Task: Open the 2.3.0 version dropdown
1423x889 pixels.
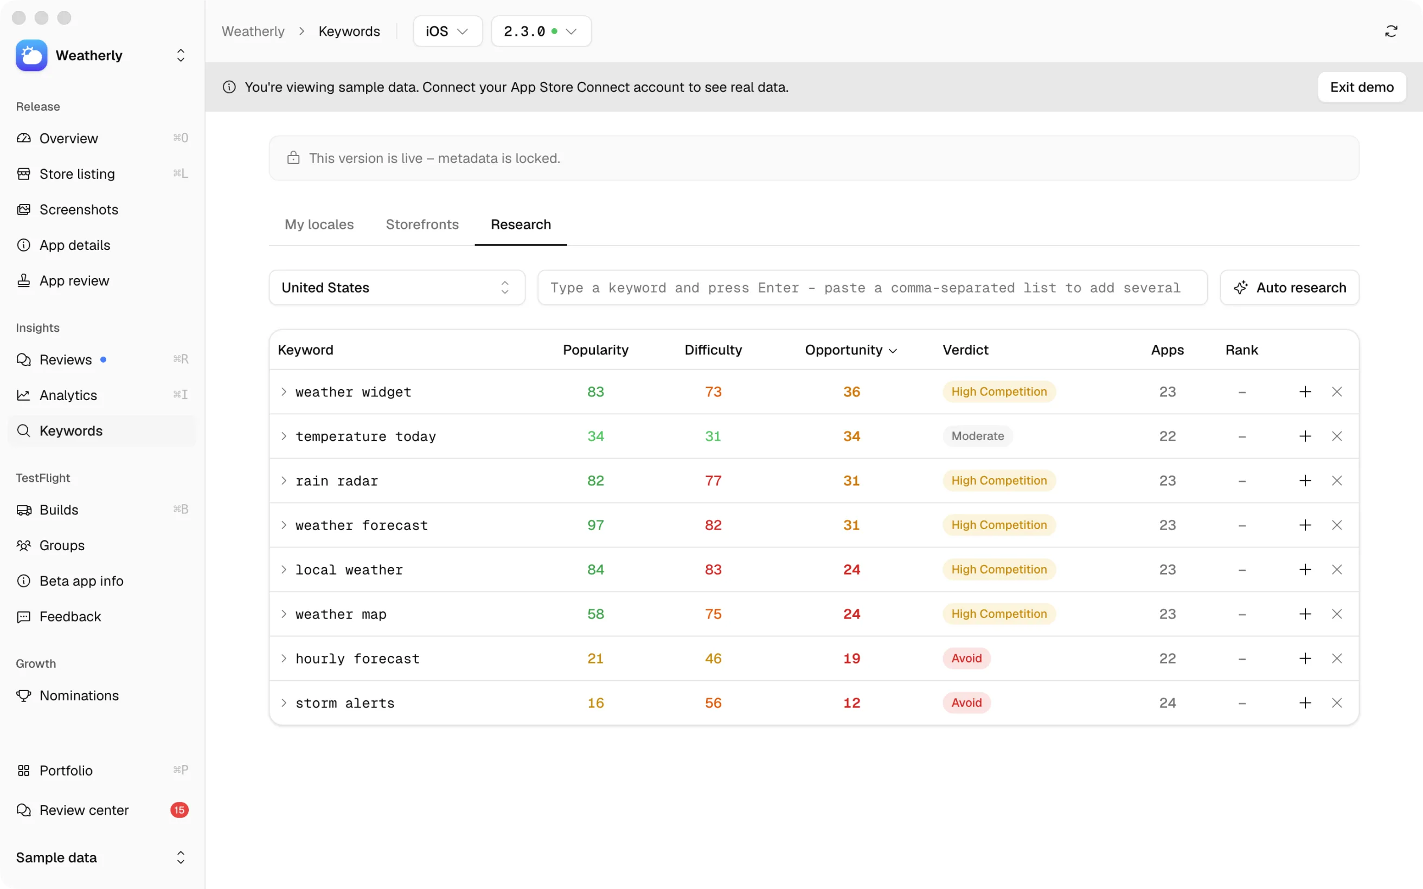Action: coord(541,31)
